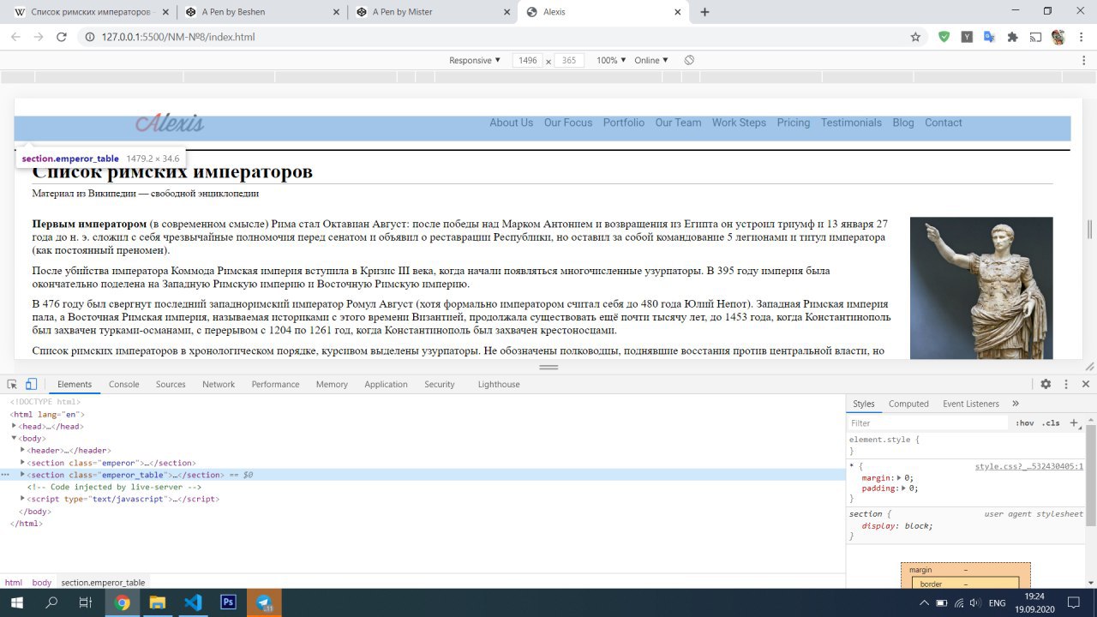This screenshot has height=617, width=1097.
Task: Show more Styles pane tabs chevron
Action: (x=1016, y=404)
